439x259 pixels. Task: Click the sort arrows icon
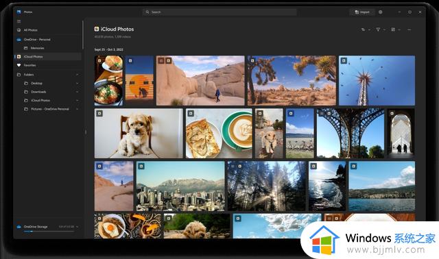pyautogui.click(x=363, y=29)
